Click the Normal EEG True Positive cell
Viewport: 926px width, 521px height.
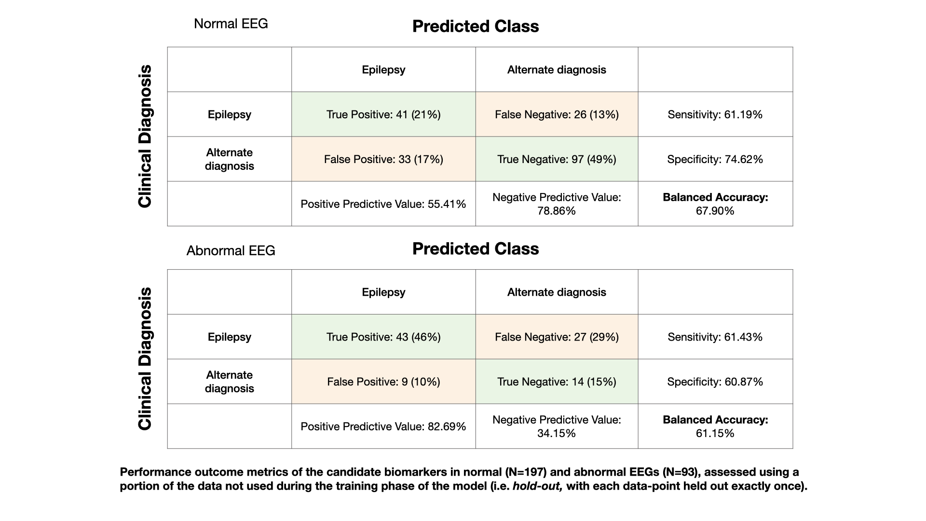383,114
